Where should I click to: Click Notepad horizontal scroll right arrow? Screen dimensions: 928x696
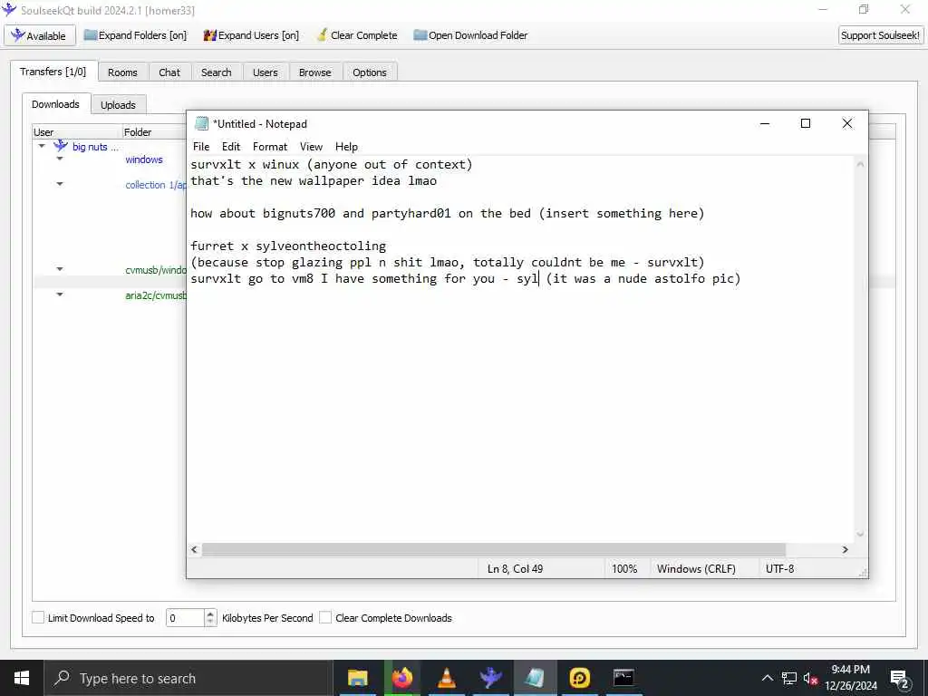pos(846,549)
